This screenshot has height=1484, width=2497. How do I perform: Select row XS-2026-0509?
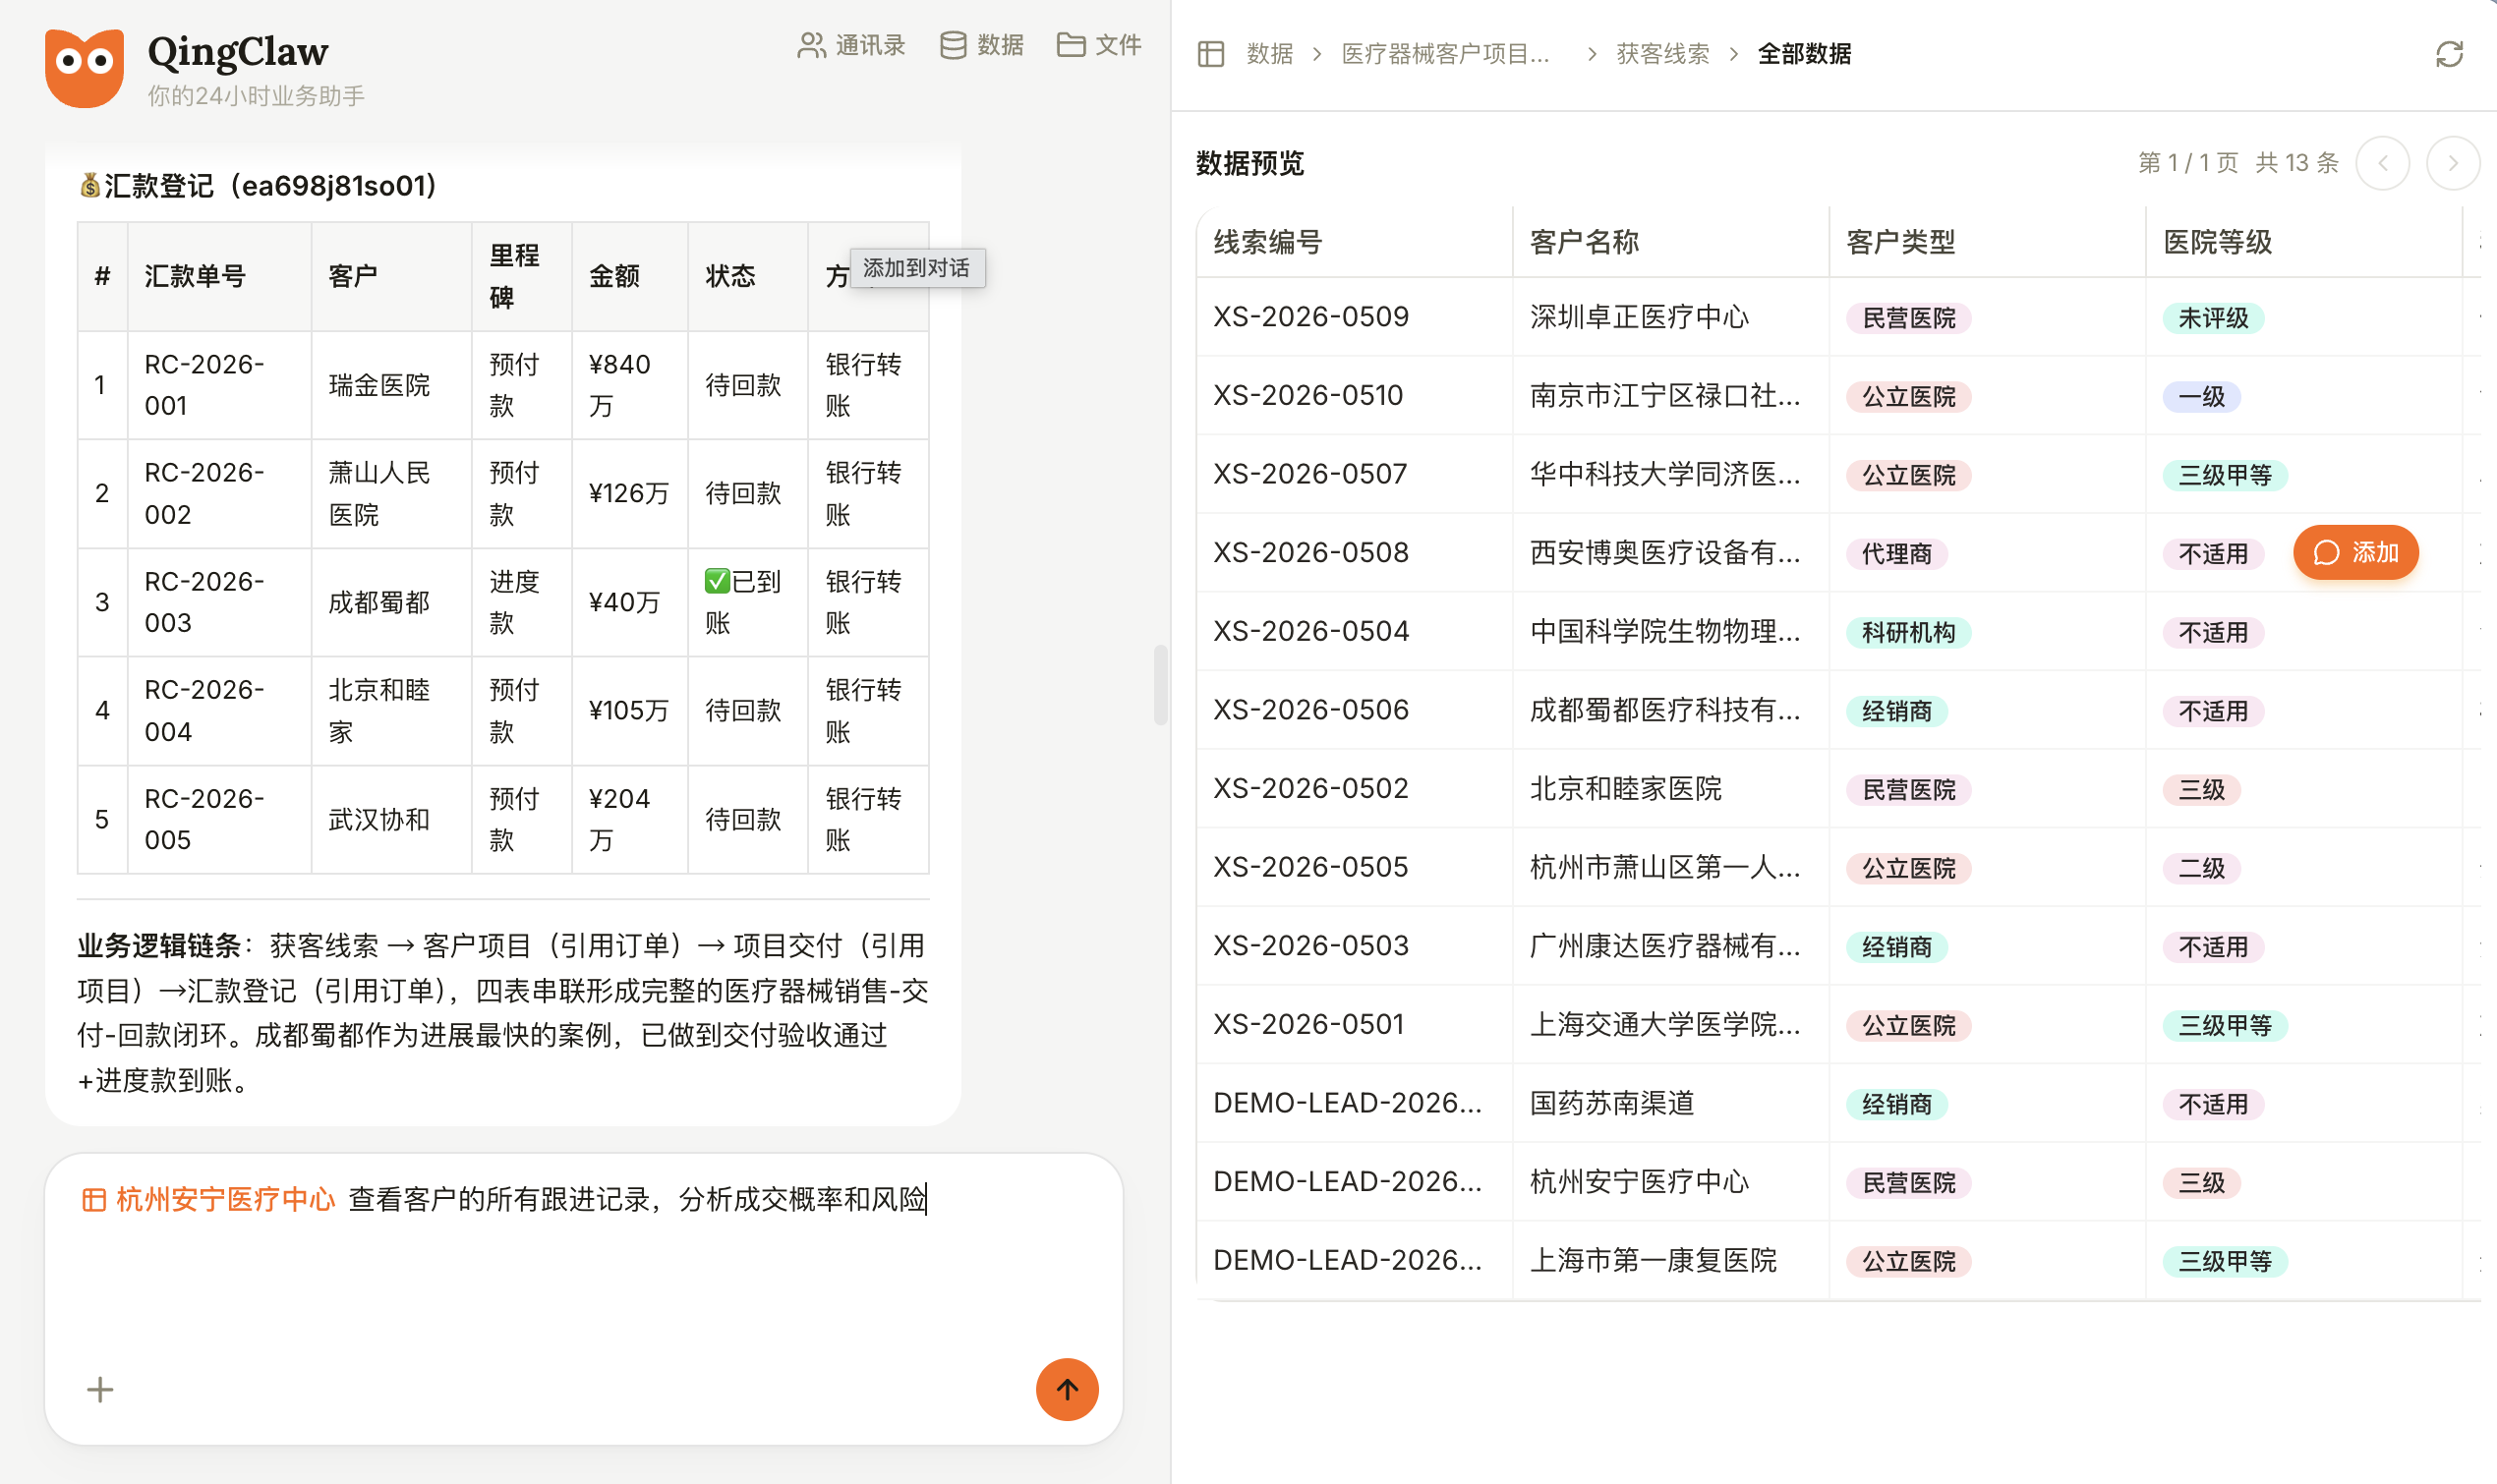click(x=1838, y=317)
